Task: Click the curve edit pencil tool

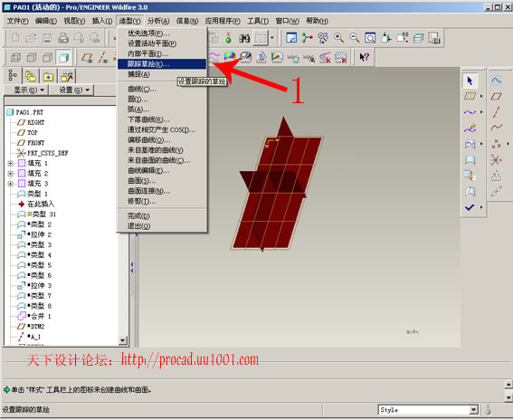Action: pyautogui.click(x=470, y=128)
